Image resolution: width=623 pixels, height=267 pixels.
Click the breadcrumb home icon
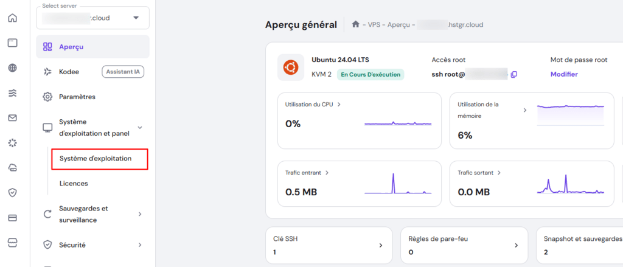pyautogui.click(x=355, y=24)
